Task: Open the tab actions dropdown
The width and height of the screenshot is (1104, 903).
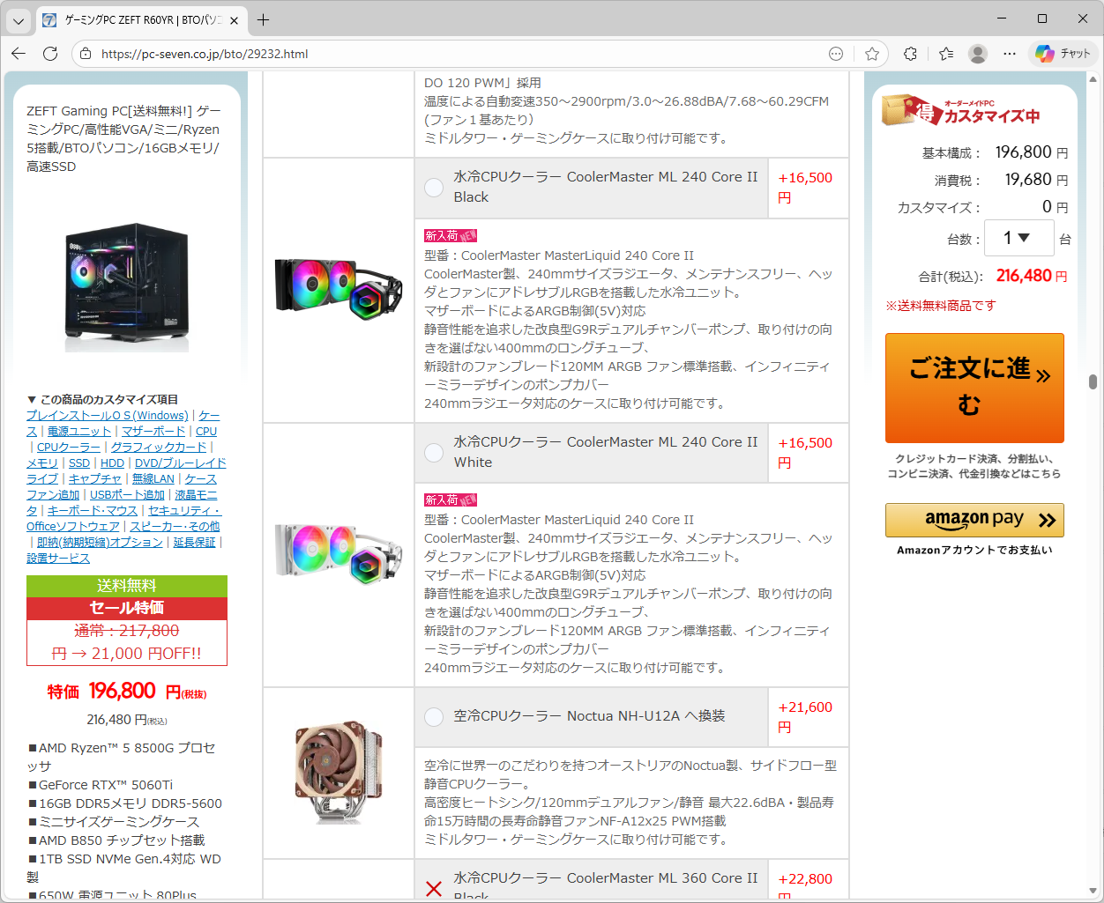Action: pyautogui.click(x=19, y=20)
